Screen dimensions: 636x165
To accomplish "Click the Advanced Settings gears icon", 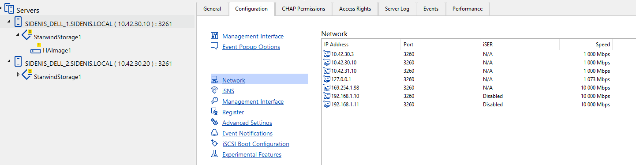I will click(214, 122).
